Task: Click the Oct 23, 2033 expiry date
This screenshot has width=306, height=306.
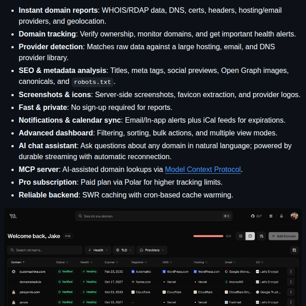Action: [x=114, y=292]
